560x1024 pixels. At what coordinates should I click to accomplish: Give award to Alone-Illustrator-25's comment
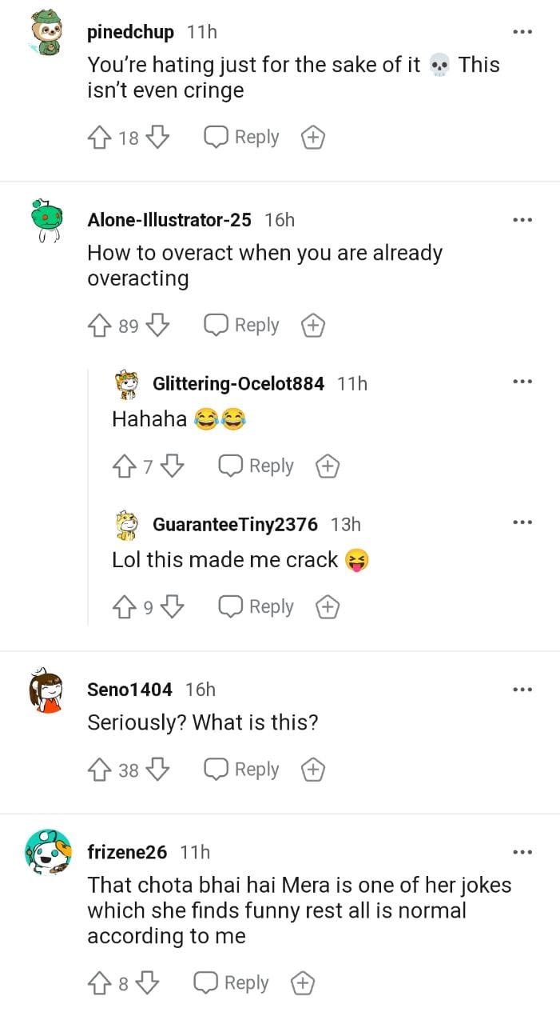(x=312, y=326)
